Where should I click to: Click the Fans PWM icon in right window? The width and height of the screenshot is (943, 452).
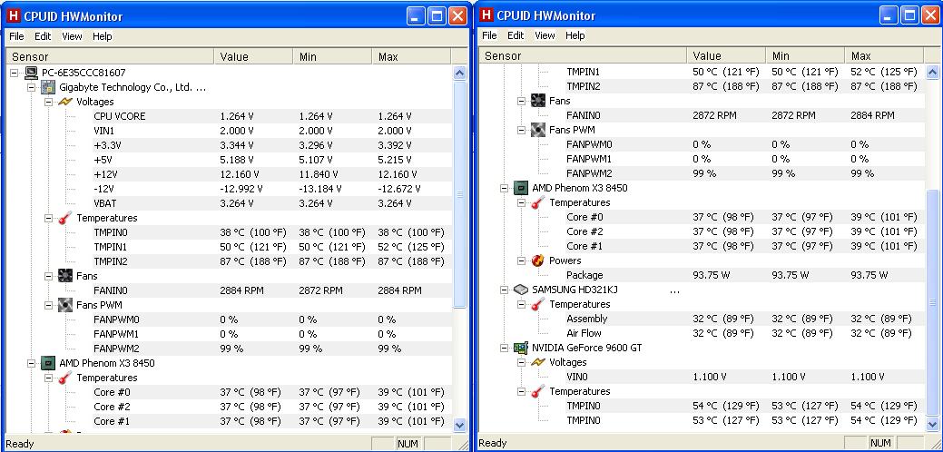[538, 130]
